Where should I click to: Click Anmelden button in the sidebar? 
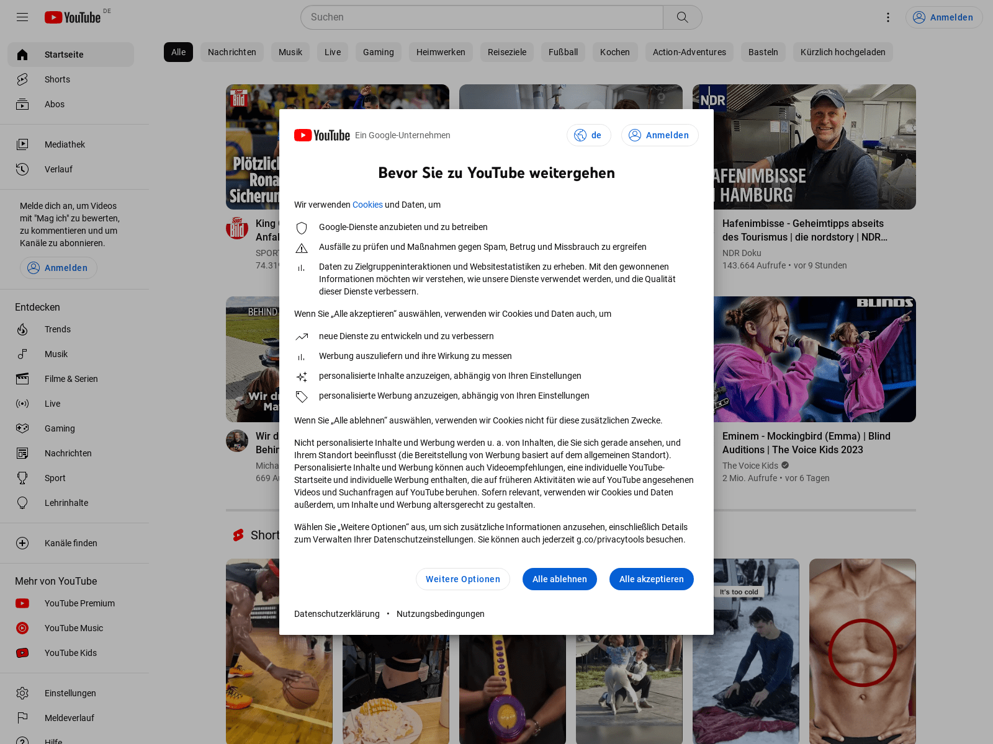(x=58, y=268)
